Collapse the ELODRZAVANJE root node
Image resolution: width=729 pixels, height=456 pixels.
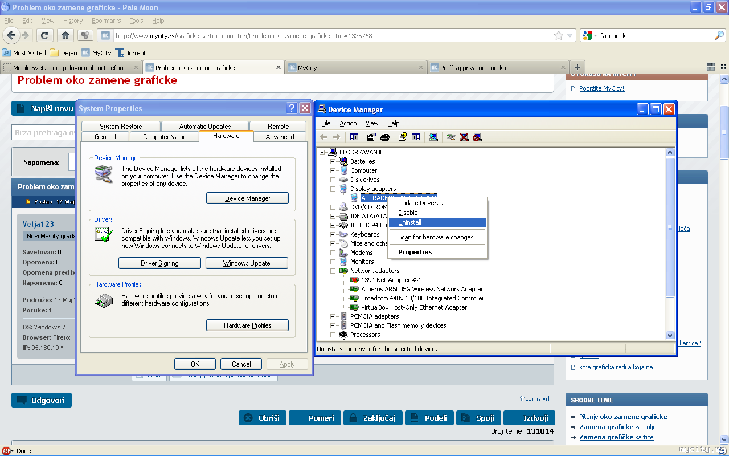point(322,152)
